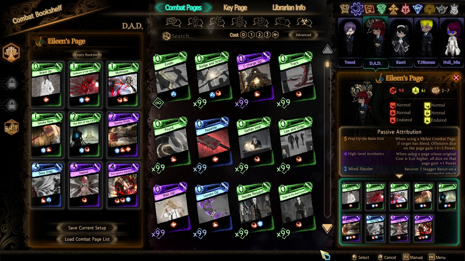Screen dimensions: 465x261
Task: Choose the red Gebura floor emblem
Action: (406, 9)
